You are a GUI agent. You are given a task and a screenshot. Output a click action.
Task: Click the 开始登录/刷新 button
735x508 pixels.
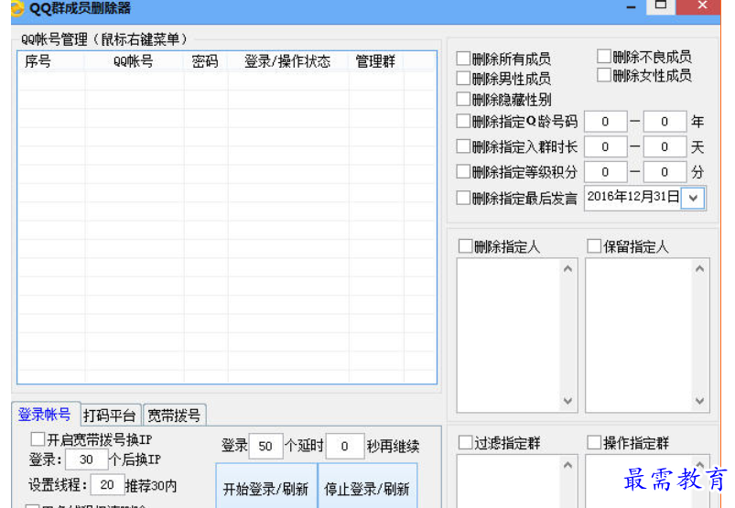click(265, 486)
